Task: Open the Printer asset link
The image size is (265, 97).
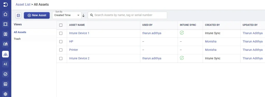Action: (73, 50)
